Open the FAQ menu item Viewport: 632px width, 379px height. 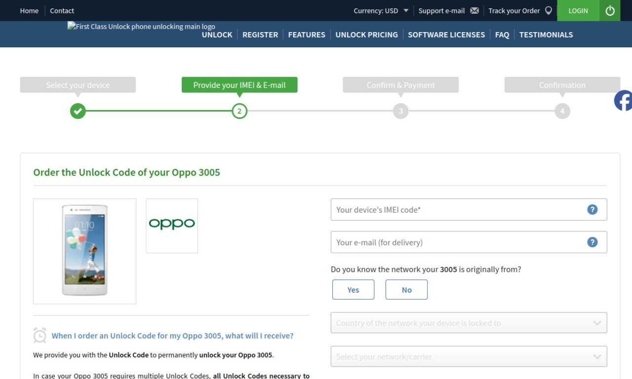coord(502,35)
